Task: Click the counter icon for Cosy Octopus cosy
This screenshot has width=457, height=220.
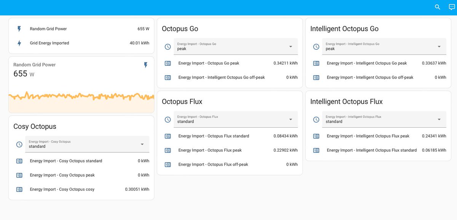Action: click(x=19, y=190)
